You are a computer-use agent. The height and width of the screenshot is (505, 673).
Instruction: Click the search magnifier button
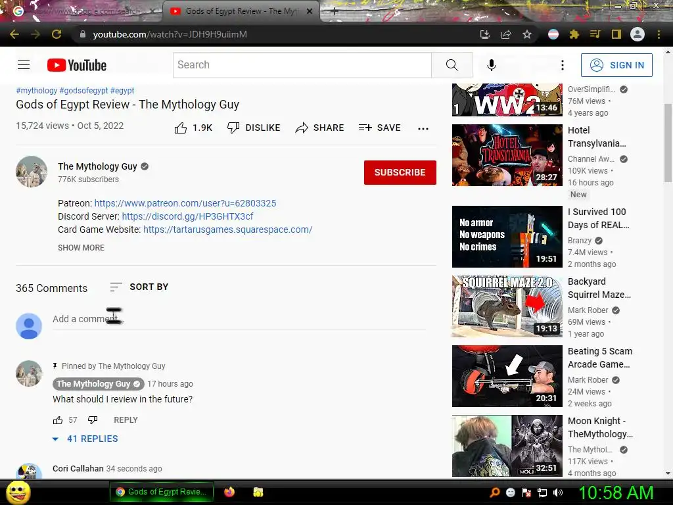[452, 65]
